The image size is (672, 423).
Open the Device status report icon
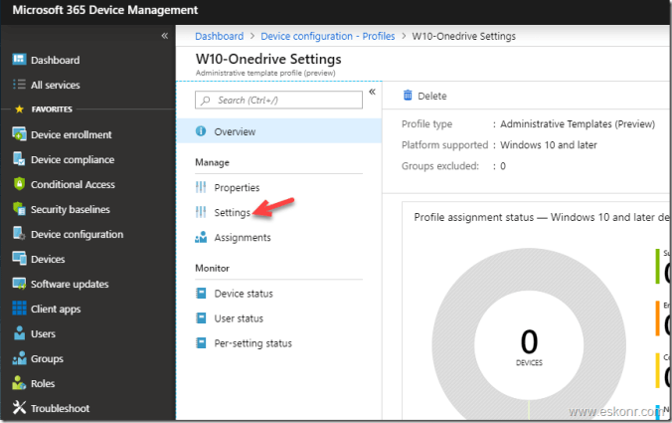201,294
